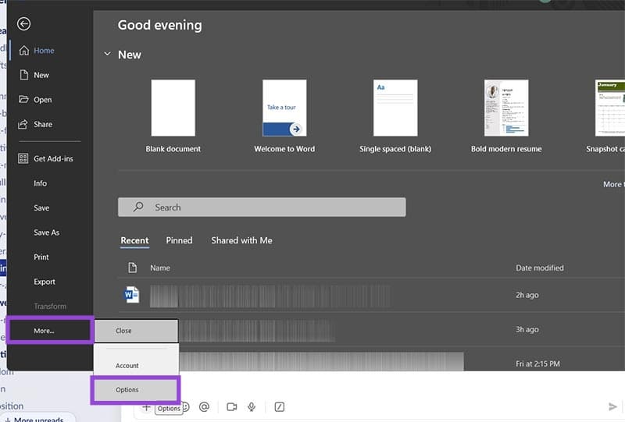The image size is (625, 422).
Task: Click the plus icon in message toolbar
Action: click(146, 407)
